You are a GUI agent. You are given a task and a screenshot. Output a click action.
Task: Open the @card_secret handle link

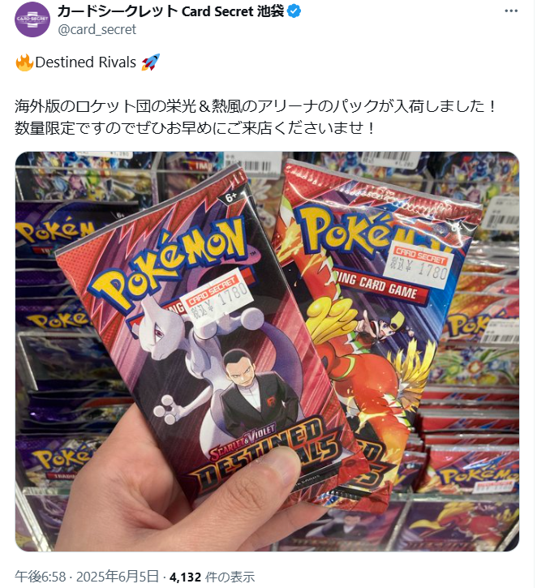click(x=97, y=29)
